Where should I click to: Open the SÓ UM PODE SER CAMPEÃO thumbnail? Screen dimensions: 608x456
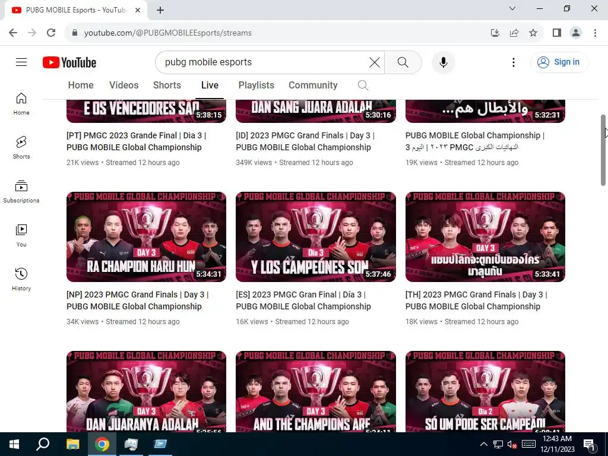[x=485, y=391]
